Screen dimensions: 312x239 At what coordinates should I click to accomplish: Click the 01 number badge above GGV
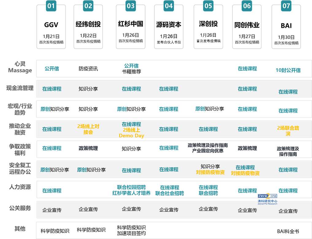[51, 6]
